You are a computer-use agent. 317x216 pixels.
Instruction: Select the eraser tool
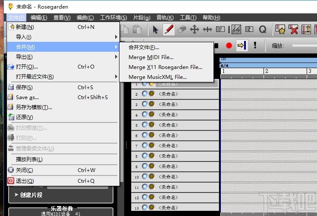(181, 29)
